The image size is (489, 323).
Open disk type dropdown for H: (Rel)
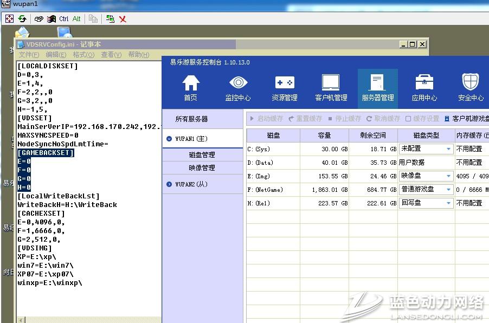448,203
